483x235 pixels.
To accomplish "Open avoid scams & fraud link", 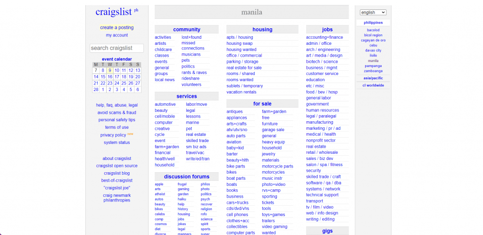I will pos(117,113).
